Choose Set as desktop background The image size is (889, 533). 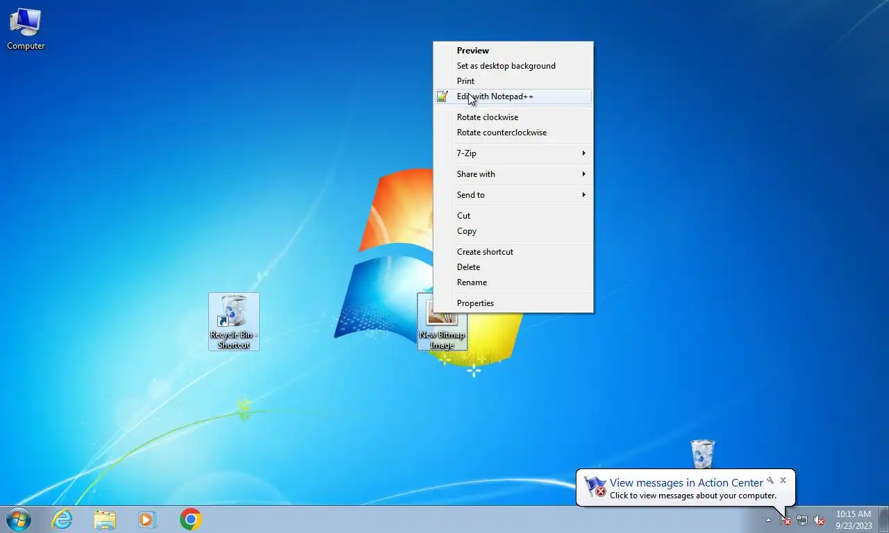[x=513, y=66]
